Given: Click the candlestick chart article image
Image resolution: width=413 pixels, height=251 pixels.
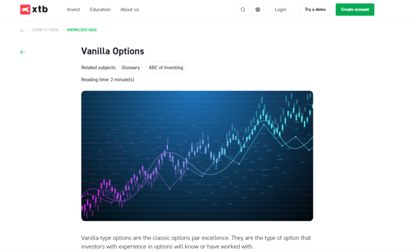Looking at the screenshot, I should tap(197, 155).
